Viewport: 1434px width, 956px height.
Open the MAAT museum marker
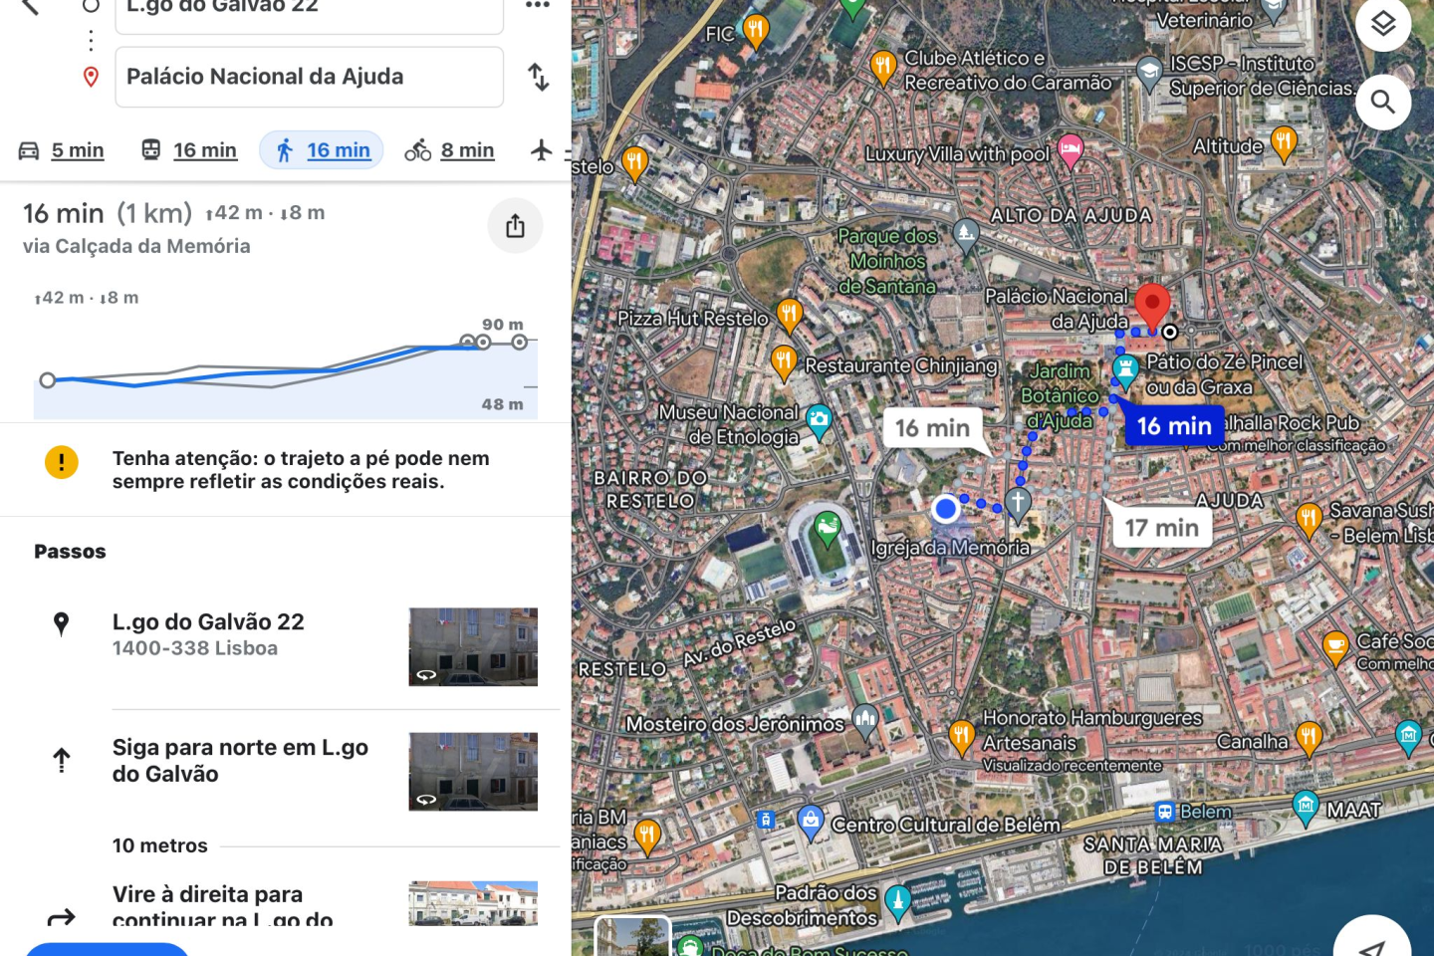point(1306,808)
